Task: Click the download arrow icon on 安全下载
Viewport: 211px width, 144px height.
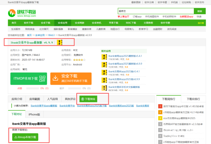Action: tap(55, 78)
